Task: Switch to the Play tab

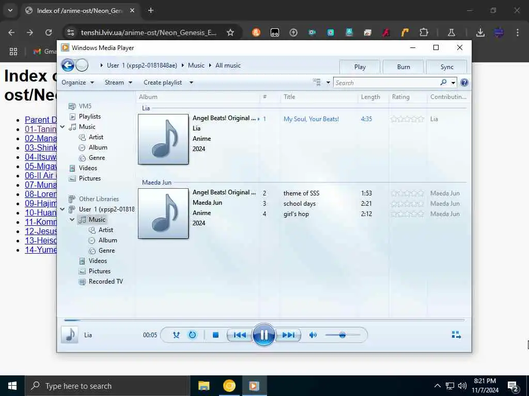Action: [360, 67]
